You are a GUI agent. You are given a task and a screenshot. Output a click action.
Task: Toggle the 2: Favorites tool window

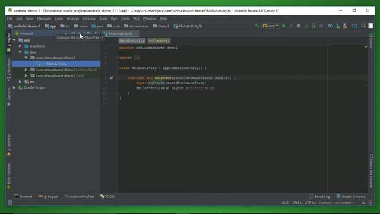point(9,145)
